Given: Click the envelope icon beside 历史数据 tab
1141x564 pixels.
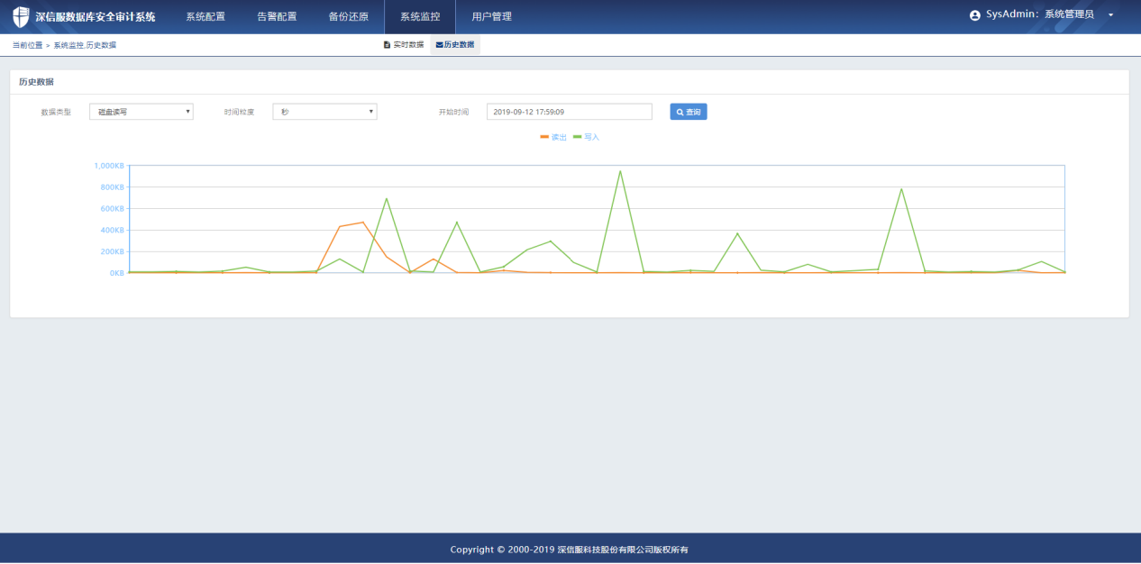Looking at the screenshot, I should coord(439,44).
